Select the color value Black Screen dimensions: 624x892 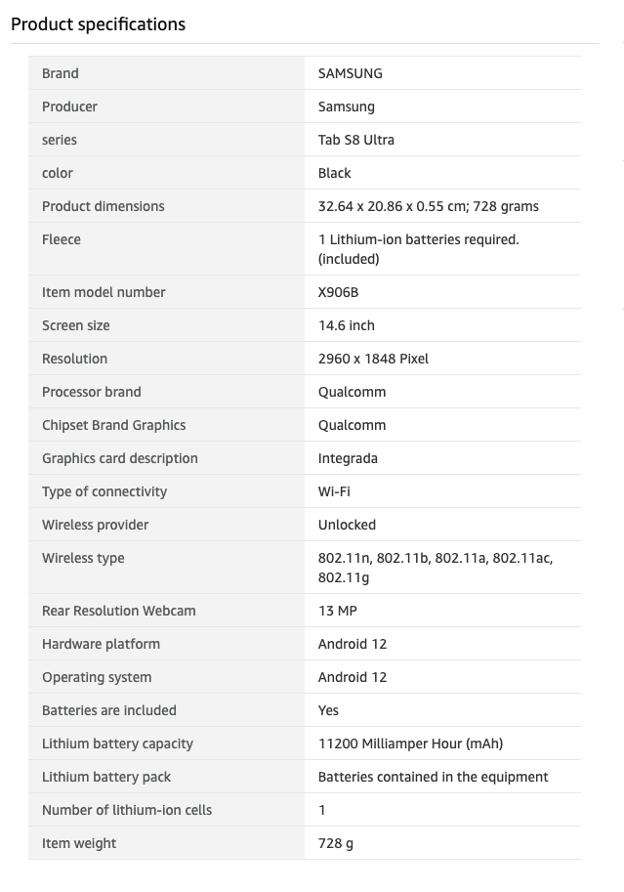click(x=335, y=173)
